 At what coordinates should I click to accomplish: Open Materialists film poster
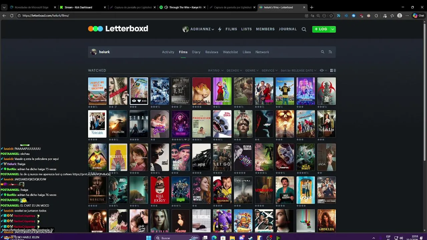tap(97, 124)
